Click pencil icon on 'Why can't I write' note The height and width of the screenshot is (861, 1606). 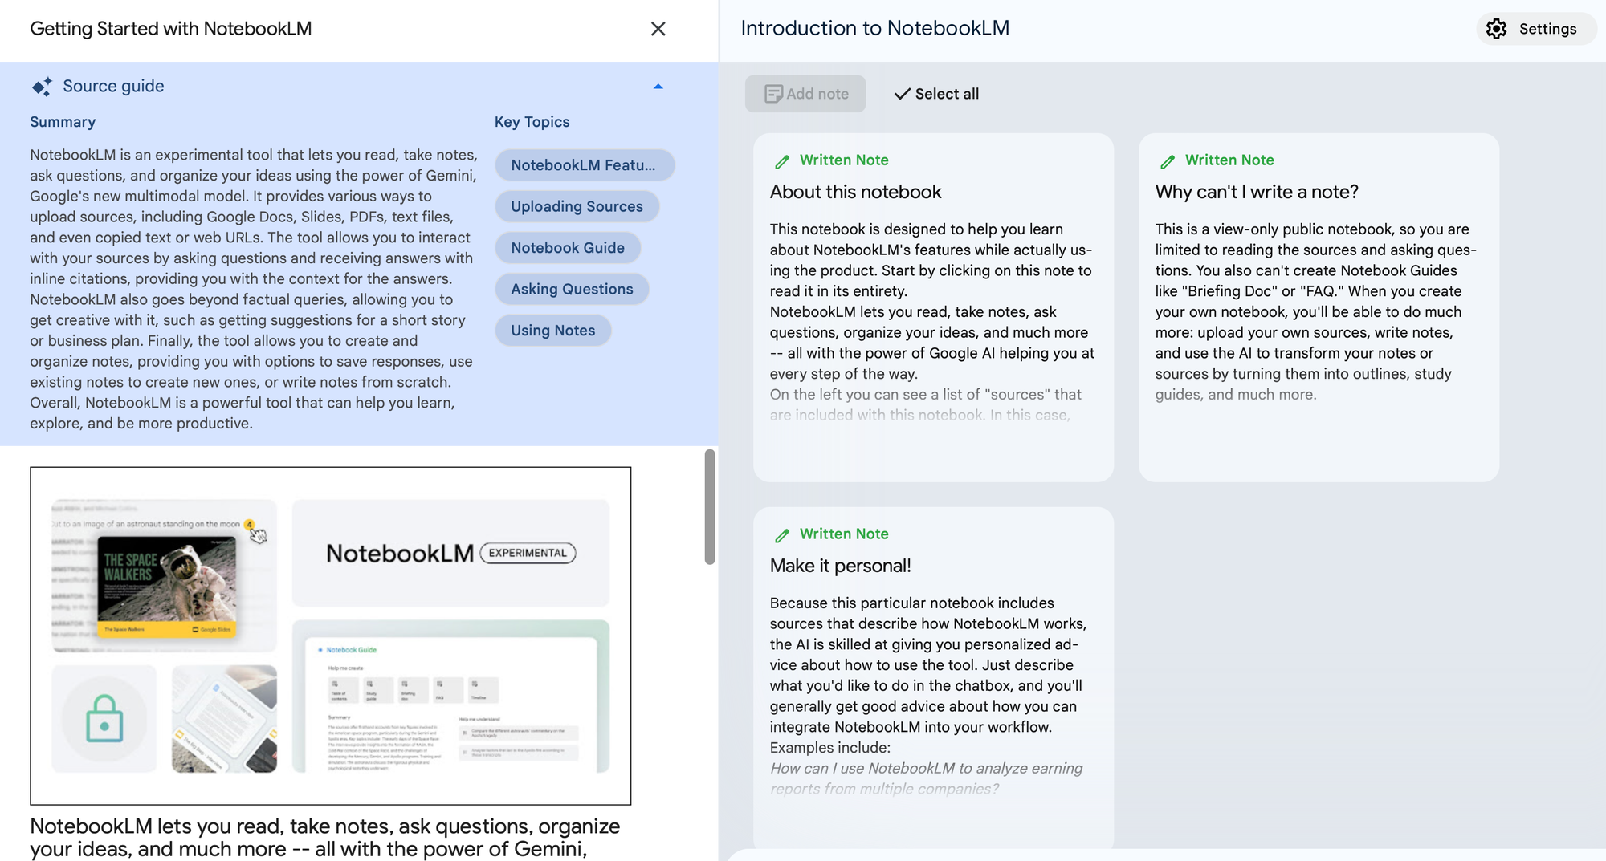(1168, 161)
